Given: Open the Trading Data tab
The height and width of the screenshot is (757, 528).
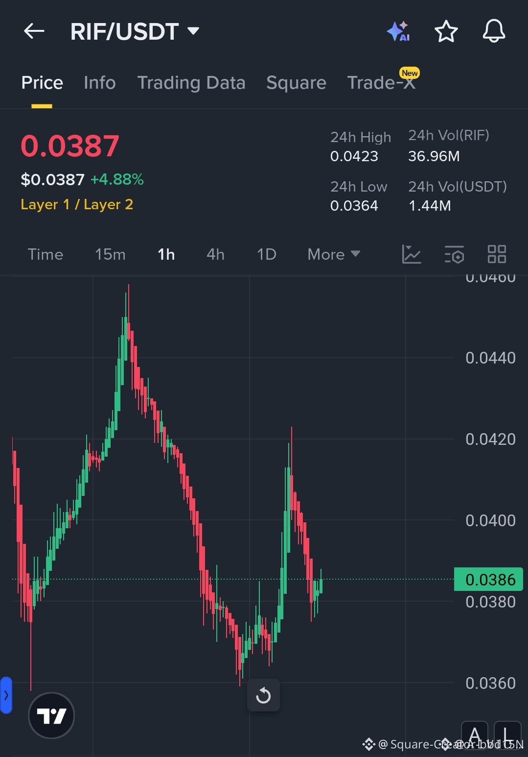Looking at the screenshot, I should [x=191, y=83].
